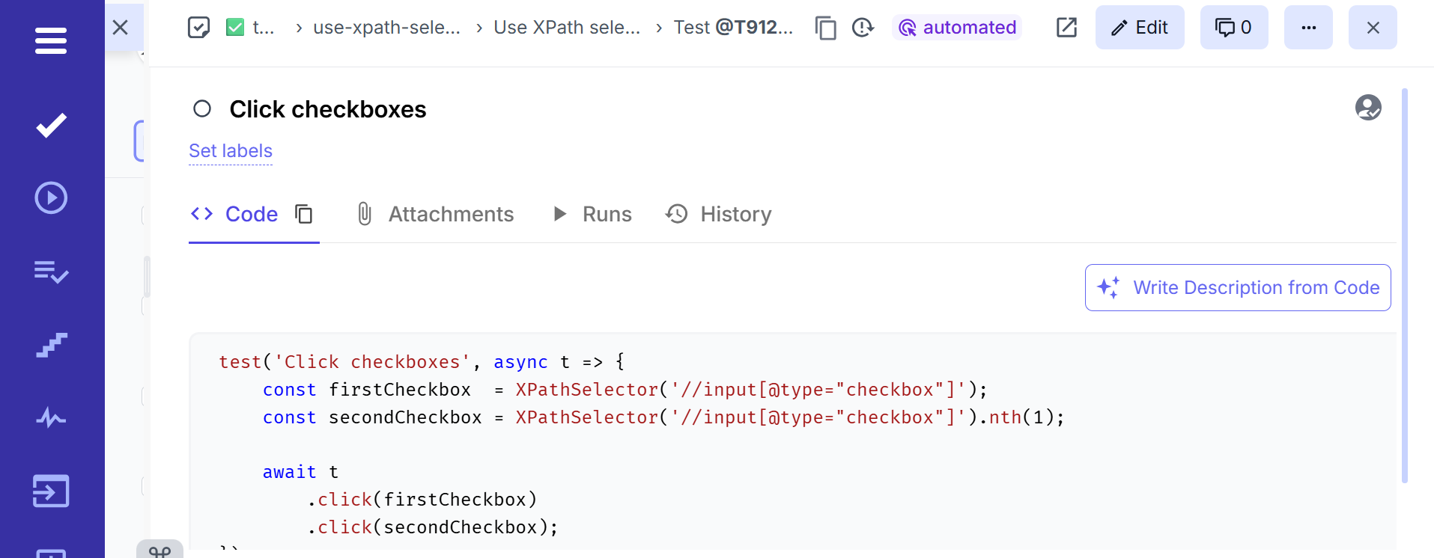Click Write Description from Code button
This screenshot has width=1437, height=558.
pos(1237,287)
